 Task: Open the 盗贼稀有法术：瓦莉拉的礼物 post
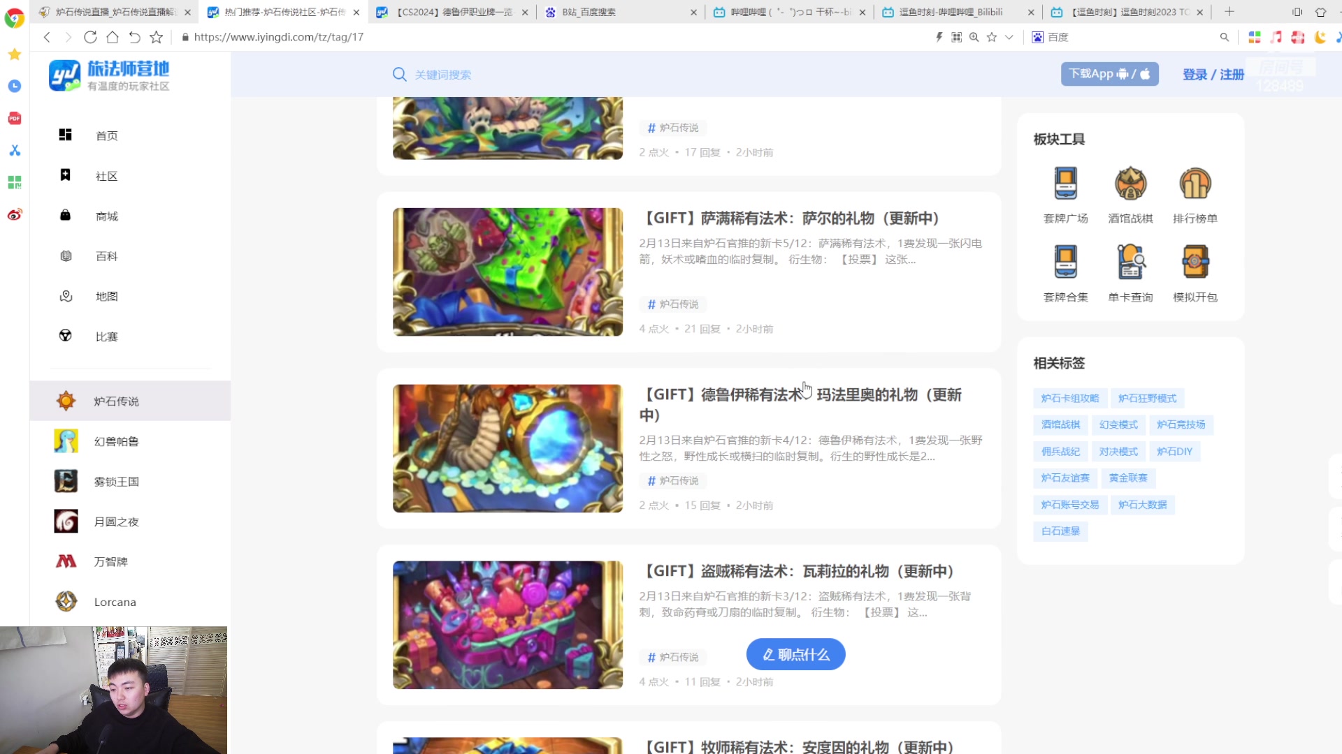tap(799, 571)
